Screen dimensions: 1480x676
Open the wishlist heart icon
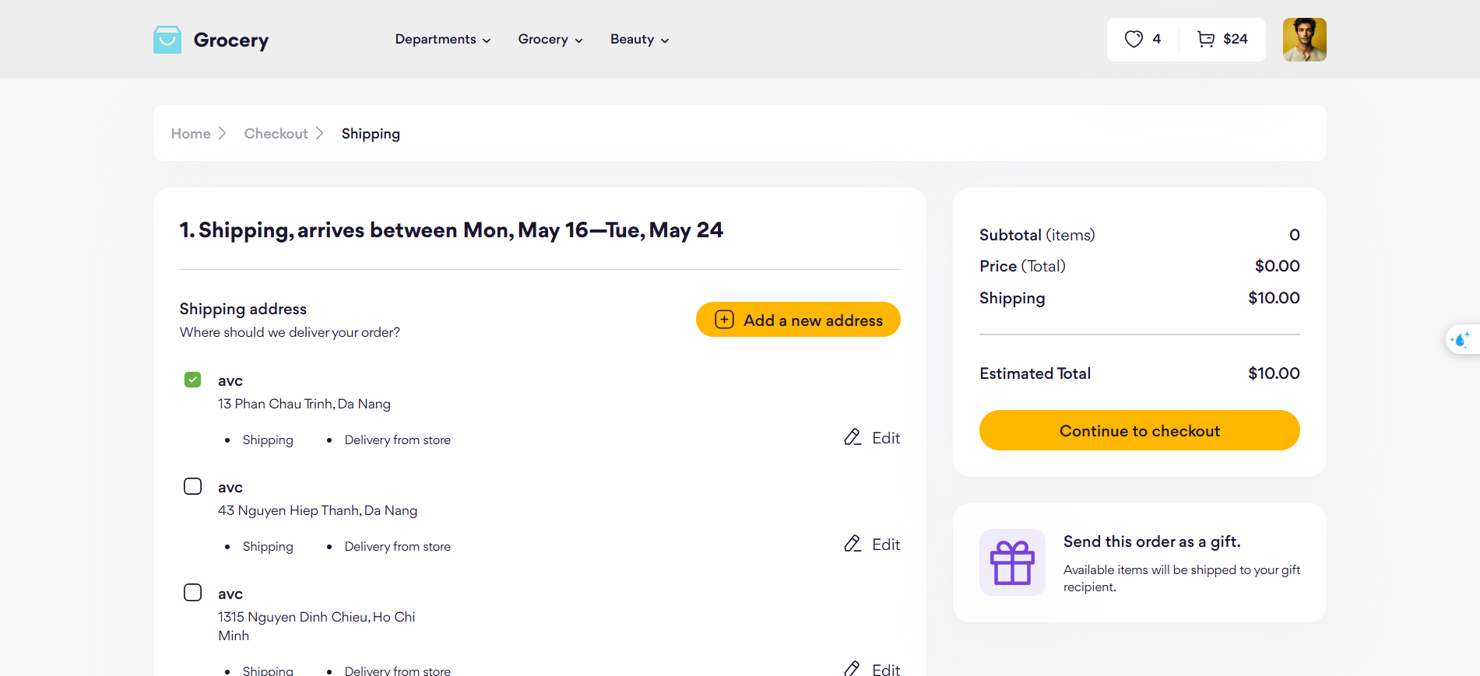1134,39
